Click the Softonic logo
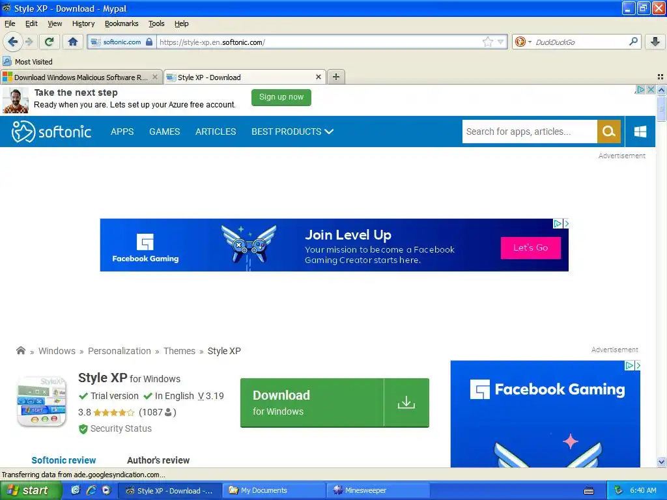The width and height of the screenshot is (667, 500). tap(51, 132)
